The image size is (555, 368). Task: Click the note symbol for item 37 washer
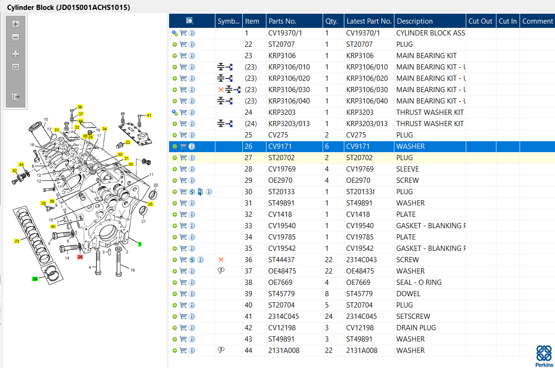click(x=221, y=271)
